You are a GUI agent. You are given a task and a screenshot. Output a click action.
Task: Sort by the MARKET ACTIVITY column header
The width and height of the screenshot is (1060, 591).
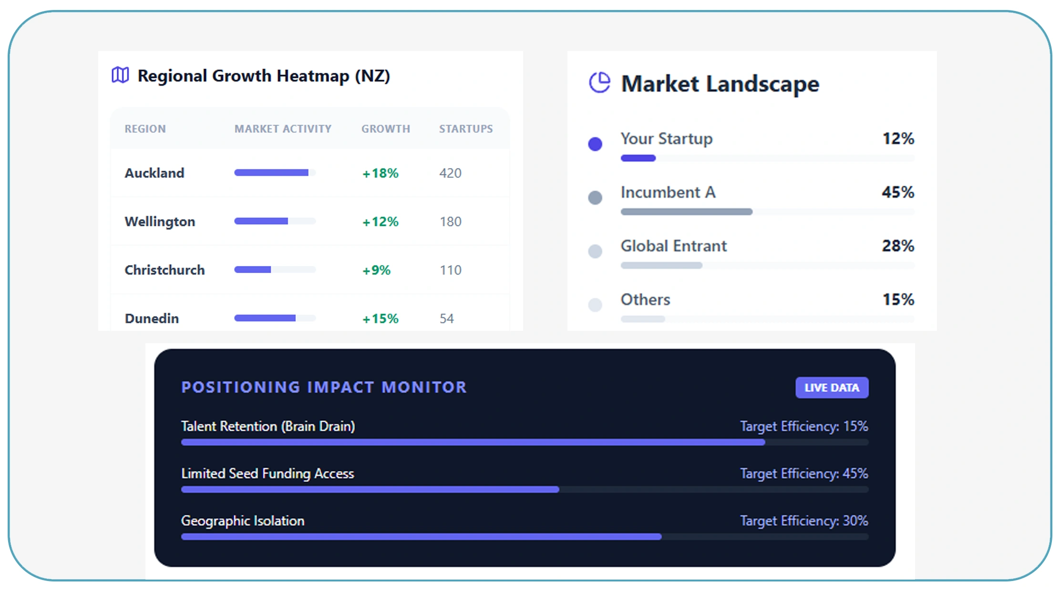(282, 128)
